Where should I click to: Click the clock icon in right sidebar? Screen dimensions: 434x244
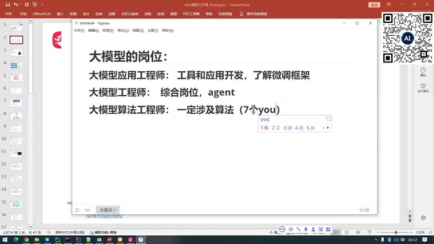coord(423,70)
